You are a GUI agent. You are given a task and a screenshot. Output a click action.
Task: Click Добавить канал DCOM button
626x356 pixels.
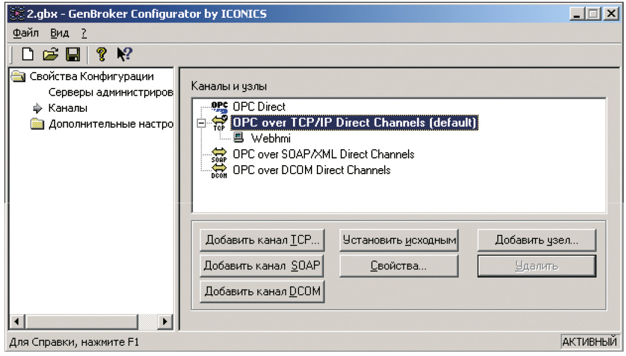click(x=262, y=291)
